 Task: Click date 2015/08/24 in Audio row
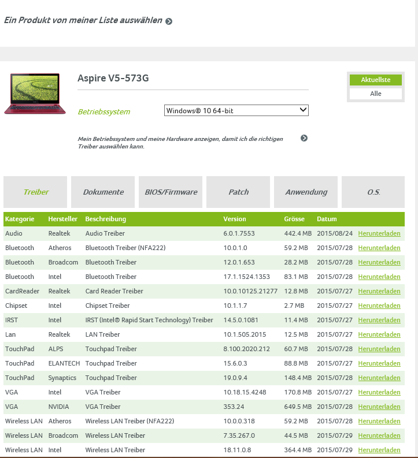coord(335,233)
